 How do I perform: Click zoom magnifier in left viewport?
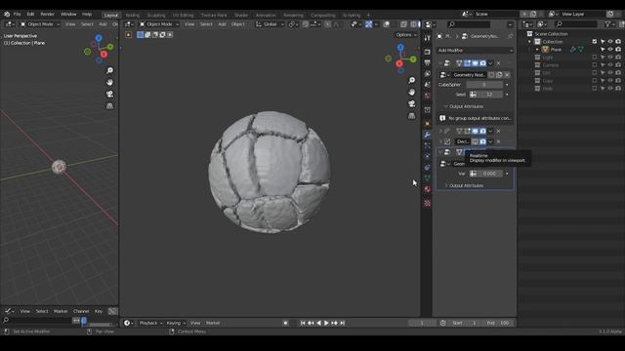(x=109, y=70)
